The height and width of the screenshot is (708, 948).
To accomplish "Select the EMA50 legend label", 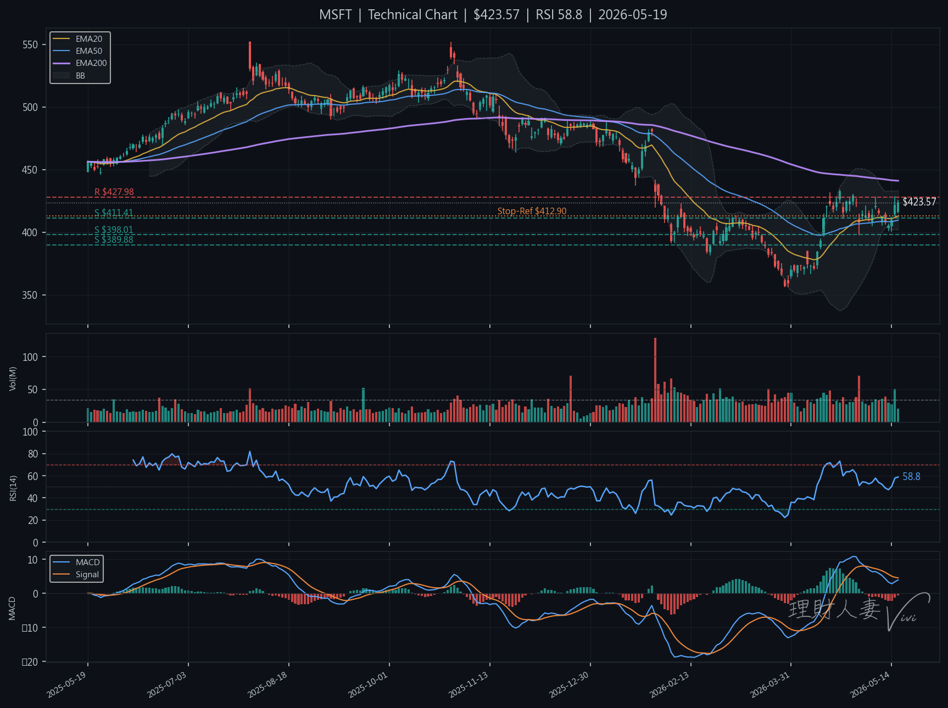I will (89, 51).
